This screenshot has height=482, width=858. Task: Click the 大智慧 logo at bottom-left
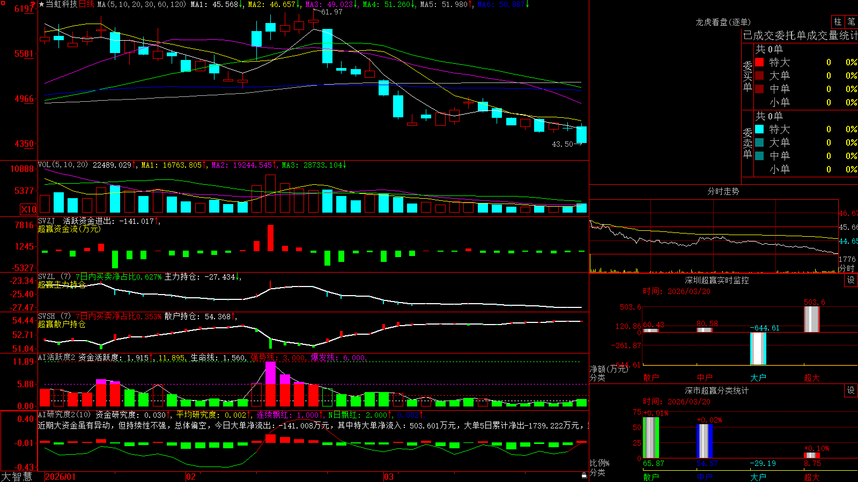click(x=17, y=477)
